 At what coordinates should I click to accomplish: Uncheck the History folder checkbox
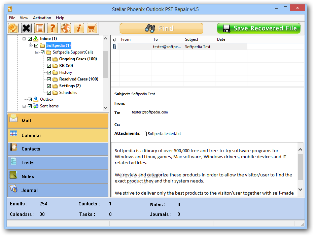coord(49,72)
